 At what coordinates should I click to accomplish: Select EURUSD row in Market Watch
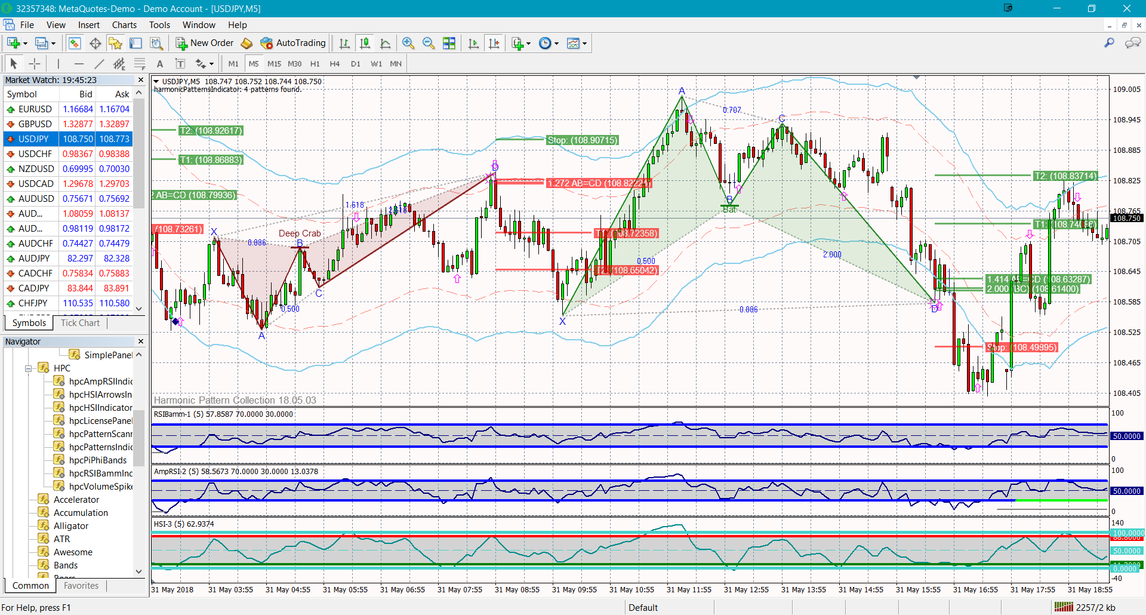click(67, 109)
